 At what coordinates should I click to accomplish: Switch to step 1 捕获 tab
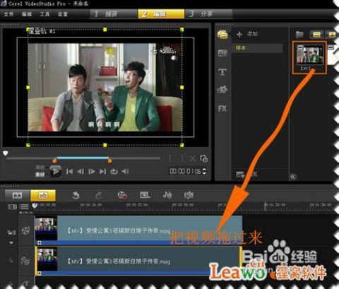(x=114, y=14)
